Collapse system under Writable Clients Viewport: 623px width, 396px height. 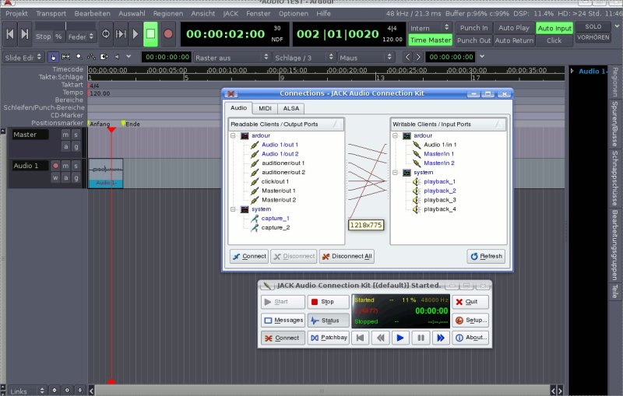(396, 173)
